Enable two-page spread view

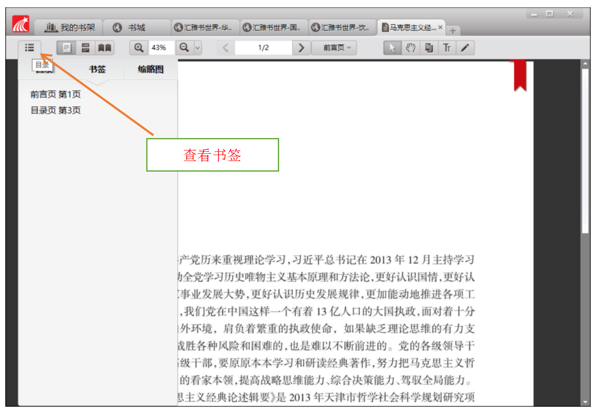[x=105, y=48]
